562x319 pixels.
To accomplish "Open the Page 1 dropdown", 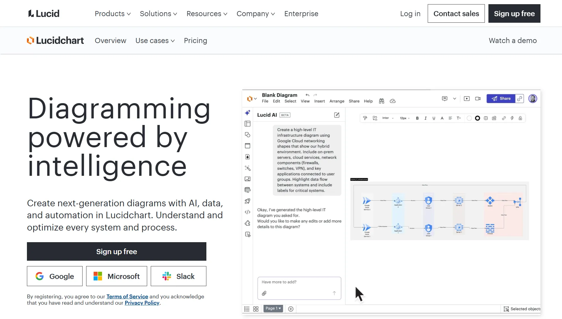I will click(273, 309).
